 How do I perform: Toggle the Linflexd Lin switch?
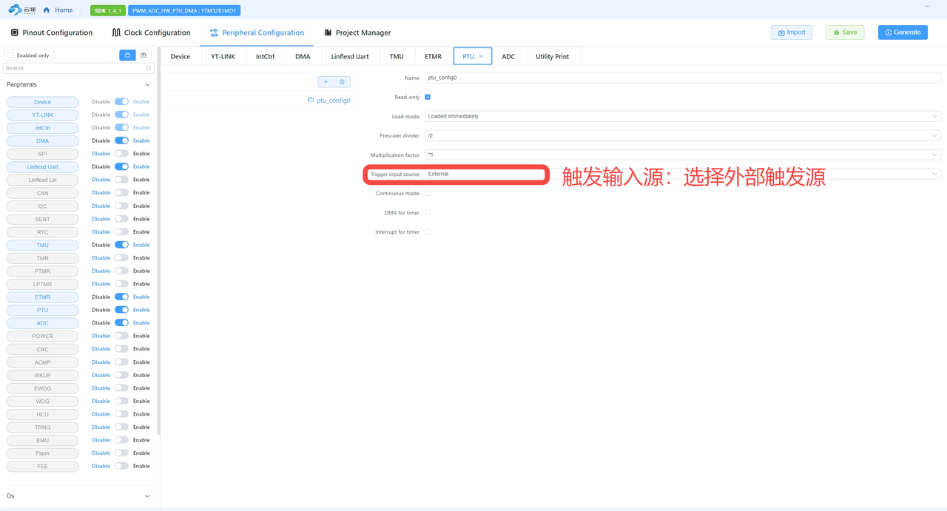click(121, 180)
